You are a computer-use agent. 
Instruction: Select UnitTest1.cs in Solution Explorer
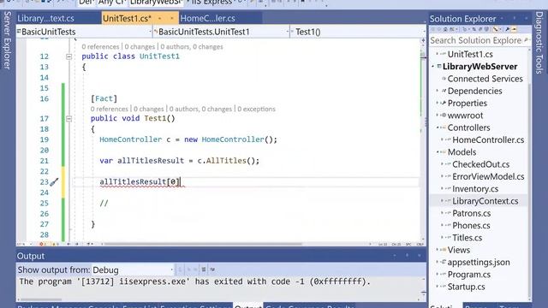[x=470, y=54]
